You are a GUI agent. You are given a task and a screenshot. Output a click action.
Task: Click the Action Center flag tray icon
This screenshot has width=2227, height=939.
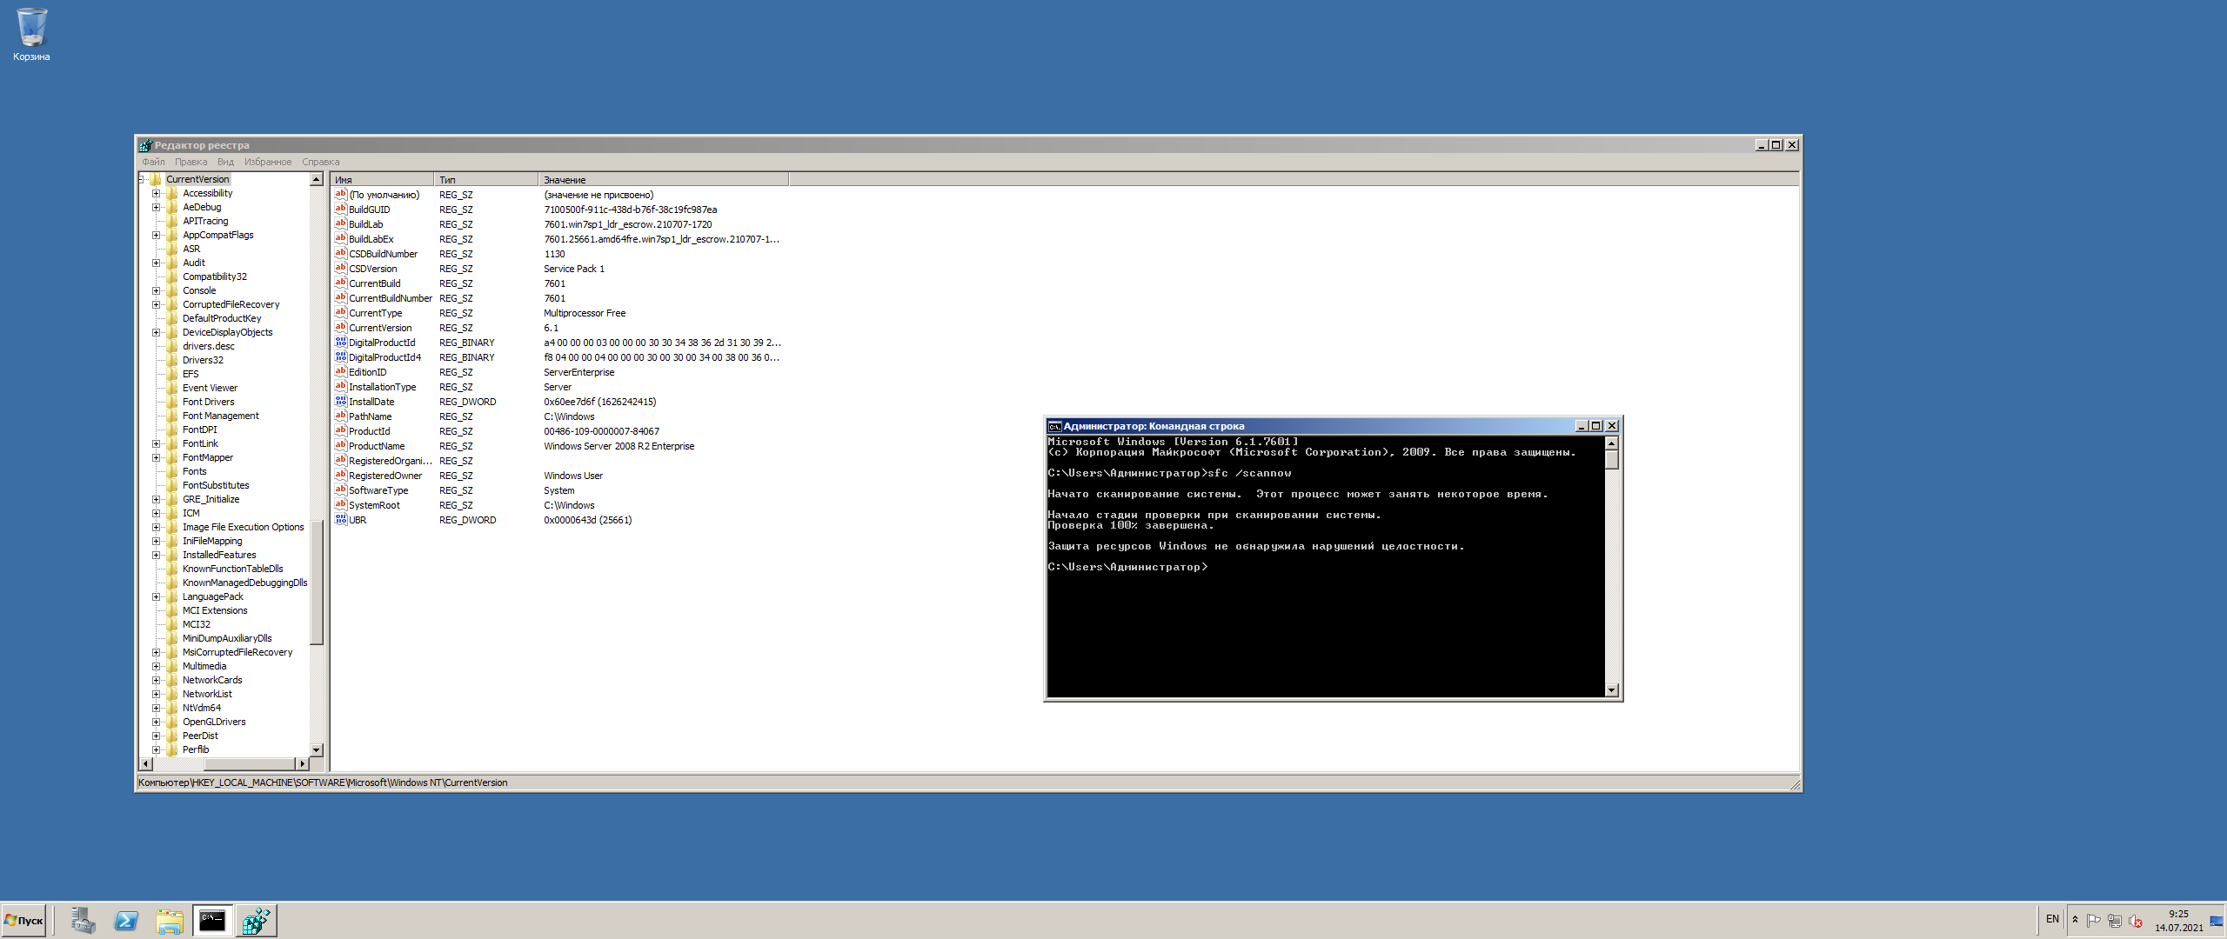[x=2093, y=921]
